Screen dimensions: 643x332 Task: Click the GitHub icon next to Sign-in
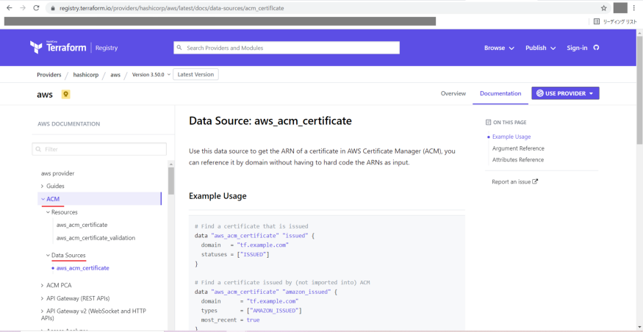point(596,48)
